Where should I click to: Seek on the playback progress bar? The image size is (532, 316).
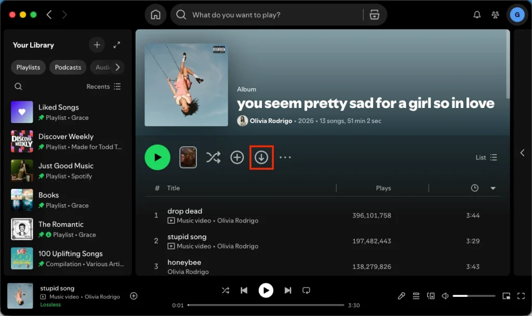tap(265, 305)
